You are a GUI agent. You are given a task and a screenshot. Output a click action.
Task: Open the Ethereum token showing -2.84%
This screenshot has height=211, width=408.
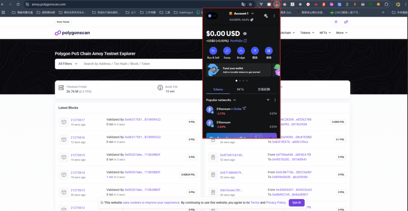point(241,124)
